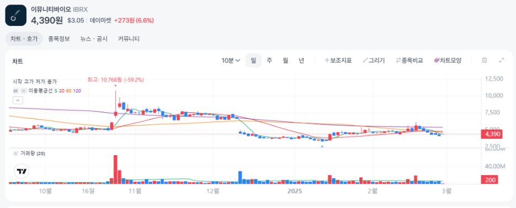516x208 pixels.
Task: Select the 일 daily chart period
Action: pos(254,61)
